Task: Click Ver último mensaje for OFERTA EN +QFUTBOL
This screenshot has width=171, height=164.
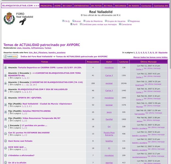Action: click(x=152, y=98)
